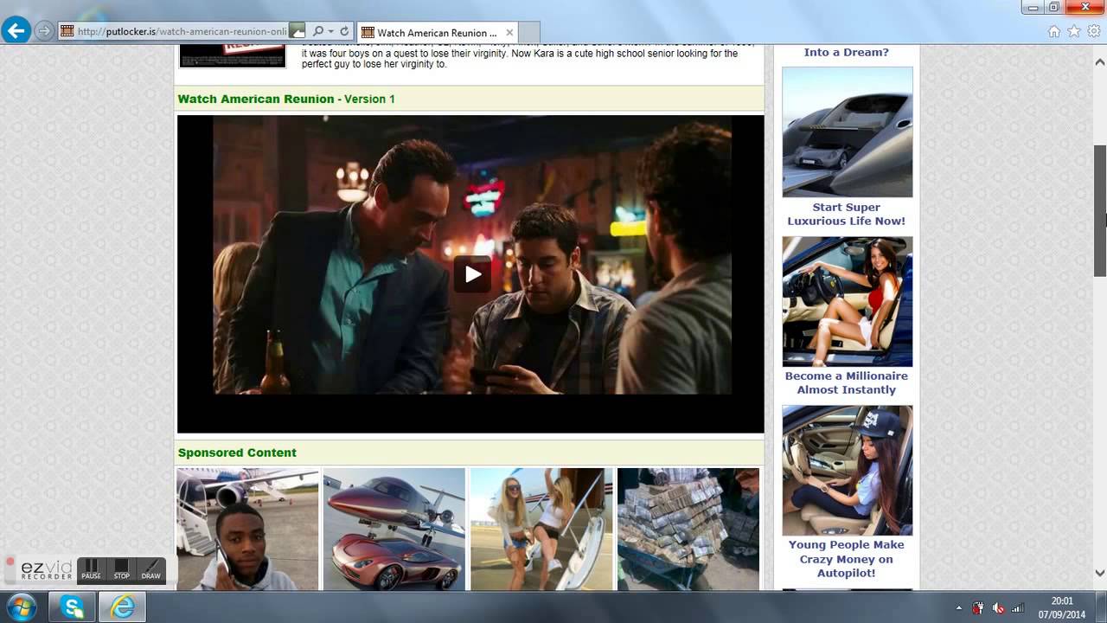This screenshot has width=1107, height=623.
Task: Open the address bar autocomplete dropdown arrow
Action: pos(331,31)
